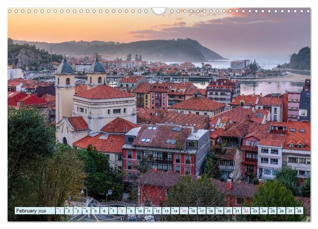The image size is (318, 229).
Task: Select date 2 in calendar strip
Action: coord(69,211)
